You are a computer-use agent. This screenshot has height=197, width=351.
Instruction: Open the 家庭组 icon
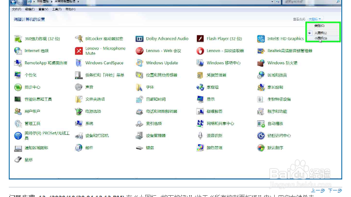coord(200,87)
